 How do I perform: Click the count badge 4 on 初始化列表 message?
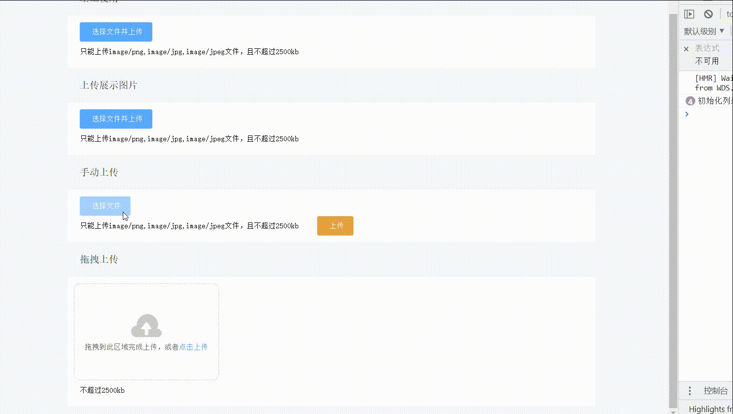tap(690, 101)
